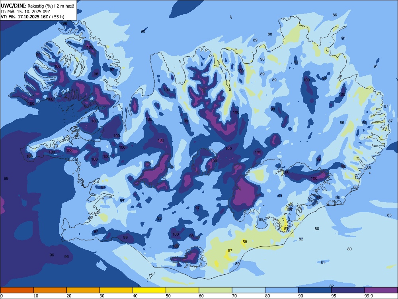The width and height of the screenshot is (398, 299).
Task: Click the legend tick label '10'
Action: pyautogui.click(x=36, y=296)
